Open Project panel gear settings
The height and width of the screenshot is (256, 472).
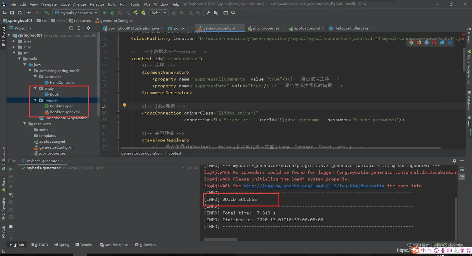88,28
